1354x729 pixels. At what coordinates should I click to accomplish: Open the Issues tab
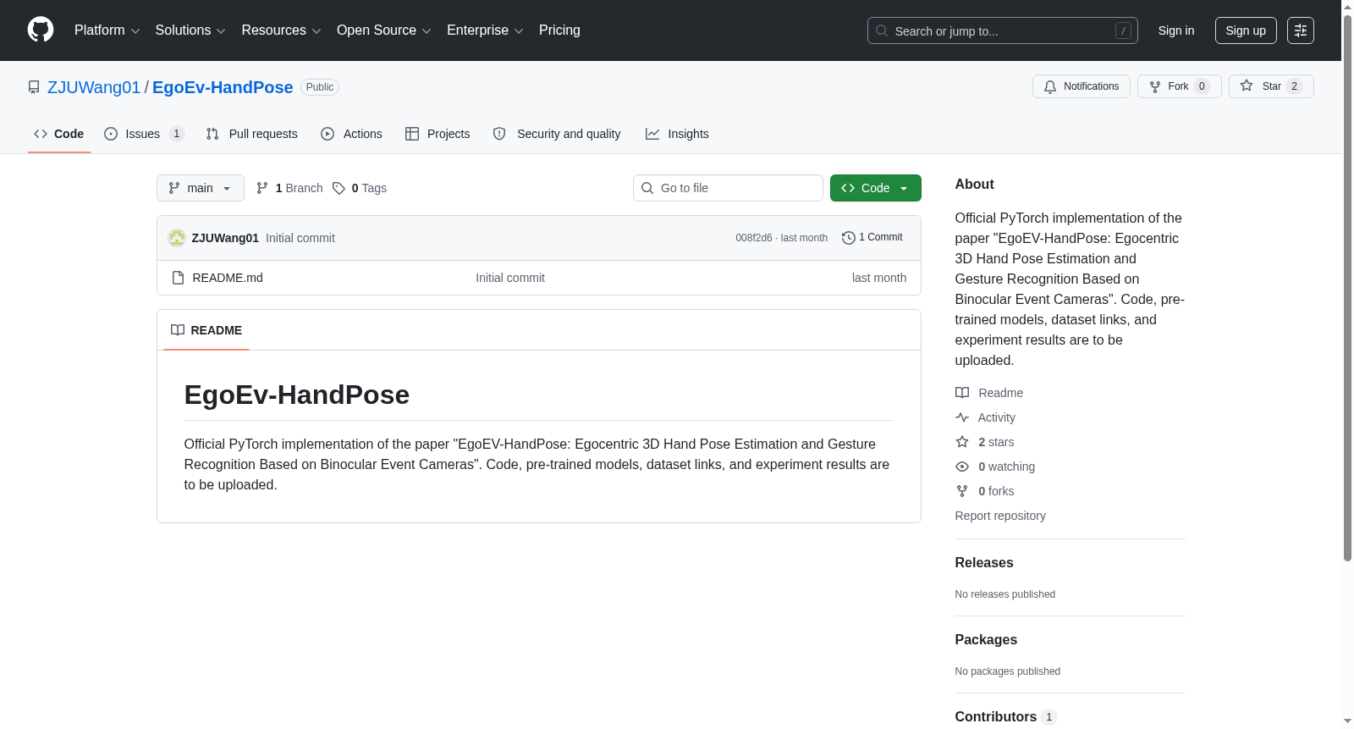(144, 134)
